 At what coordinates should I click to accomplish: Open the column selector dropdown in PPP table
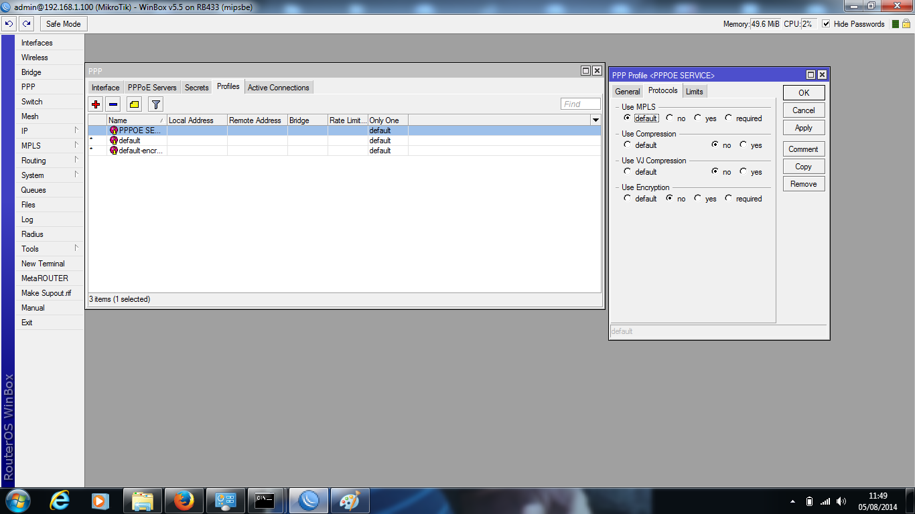pyautogui.click(x=595, y=120)
